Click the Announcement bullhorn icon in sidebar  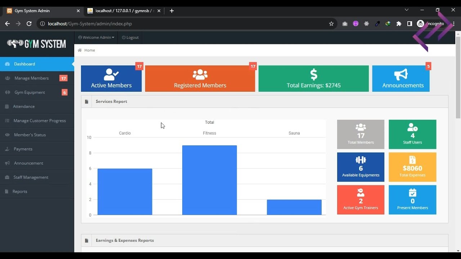click(7, 163)
